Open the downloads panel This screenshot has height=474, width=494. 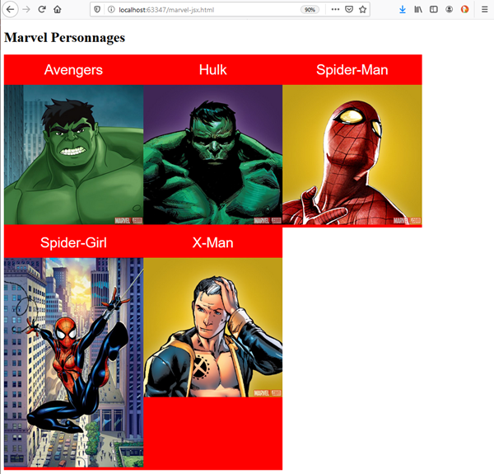403,9
